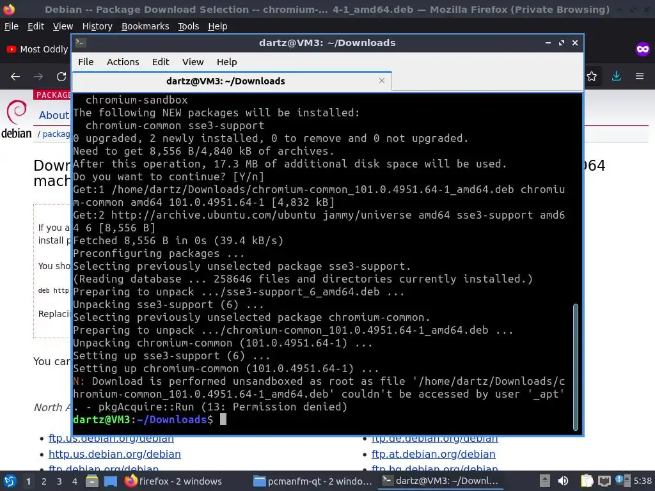Click the show desktop icon in the panel
Viewport: 655px width, 491px height.
click(111, 481)
